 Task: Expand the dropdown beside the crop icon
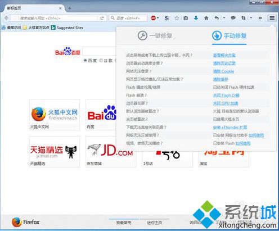point(251,18)
